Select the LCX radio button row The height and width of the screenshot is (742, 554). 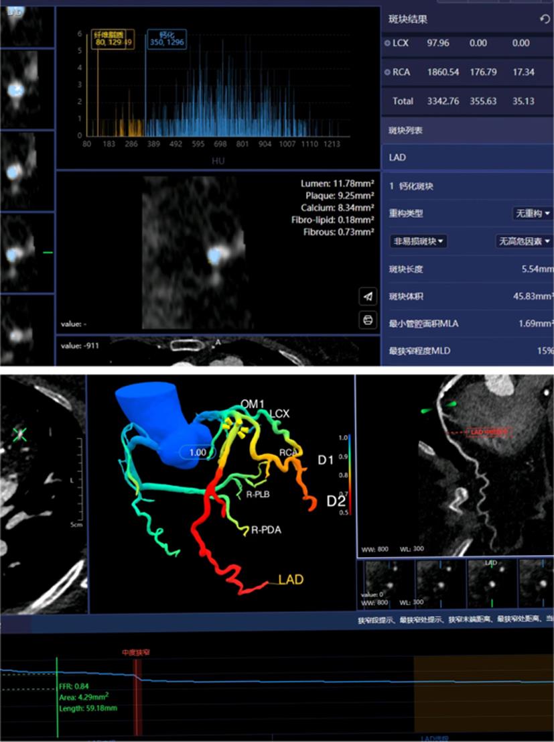[x=389, y=43]
